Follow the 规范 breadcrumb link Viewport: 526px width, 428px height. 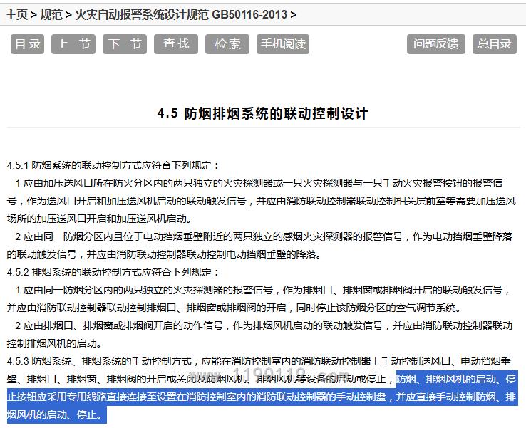pos(51,14)
